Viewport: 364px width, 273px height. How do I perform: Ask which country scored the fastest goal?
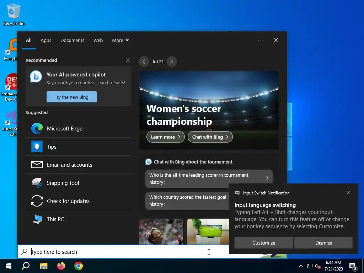tap(187, 200)
